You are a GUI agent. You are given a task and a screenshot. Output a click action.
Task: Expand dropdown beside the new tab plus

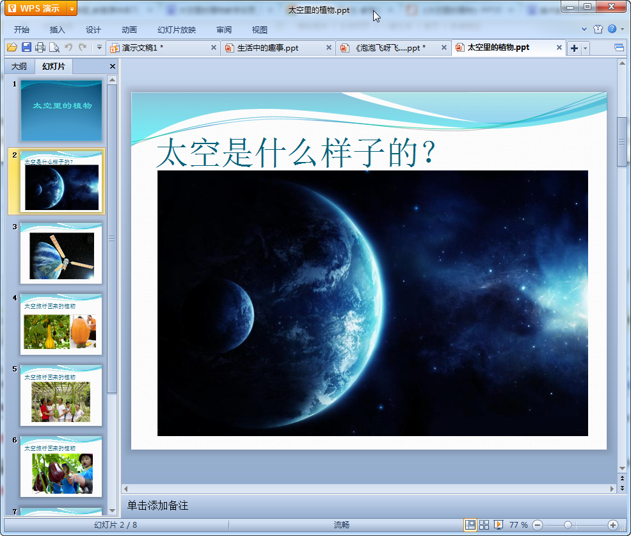[x=585, y=48]
